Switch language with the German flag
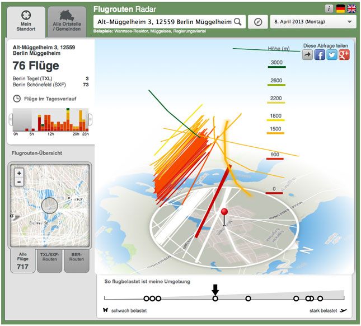This screenshot has width=361, height=326. tap(340, 8)
